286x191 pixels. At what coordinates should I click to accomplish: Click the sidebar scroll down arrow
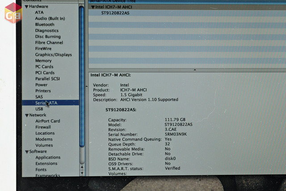pos(82,173)
